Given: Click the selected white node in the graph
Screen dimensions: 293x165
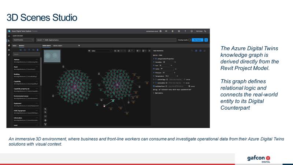Looking at the screenshot, I should coord(104,106).
